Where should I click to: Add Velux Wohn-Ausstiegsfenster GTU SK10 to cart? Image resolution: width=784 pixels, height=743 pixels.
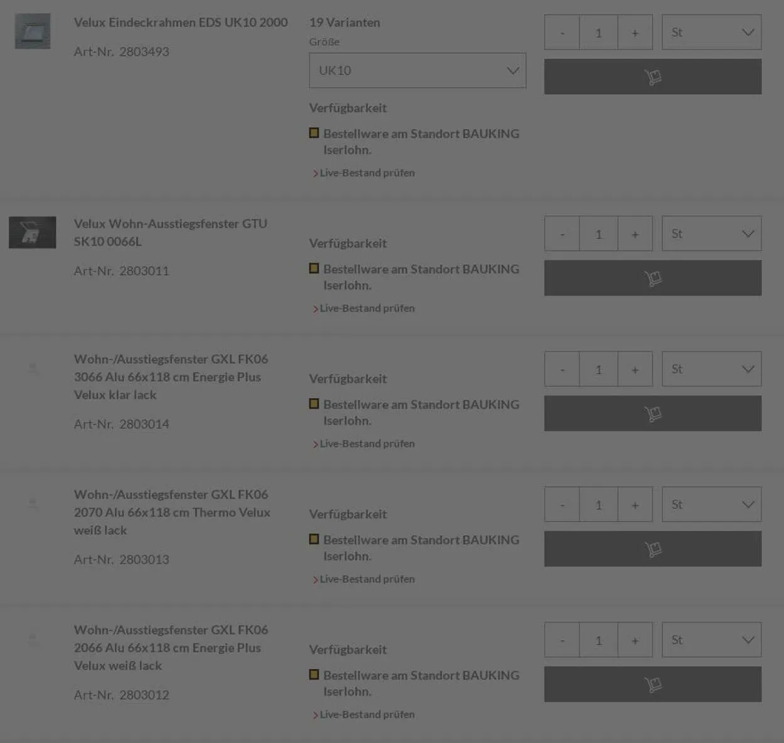[652, 278]
